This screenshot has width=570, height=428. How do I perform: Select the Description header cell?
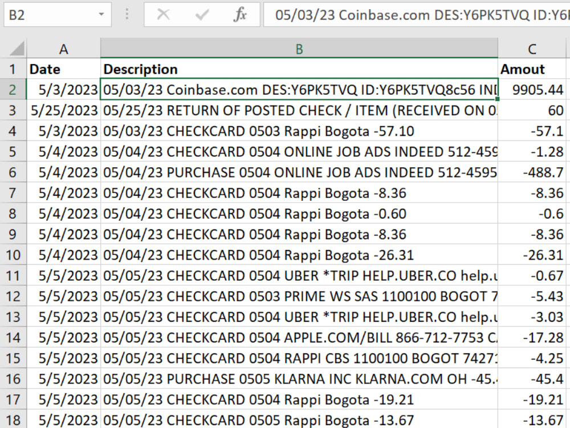(x=299, y=69)
